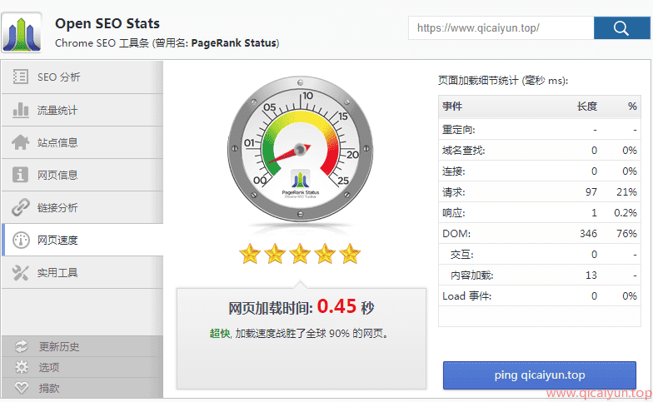Click the 链接分析 chain link icon
653x402 pixels.
pyautogui.click(x=20, y=207)
